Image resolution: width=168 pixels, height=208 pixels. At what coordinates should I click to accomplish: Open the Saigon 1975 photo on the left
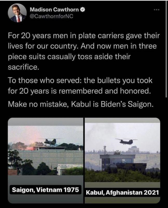46,151
